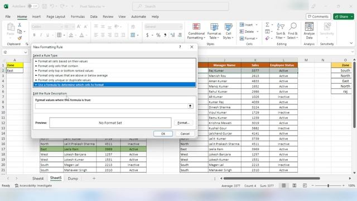Image resolution: width=357 pixels, height=201 pixels.
Task: Select 'Format all cells based on their values'
Action: point(114,61)
